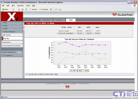
Task: Expand the IVR sidebar section
Action: tap(12, 23)
